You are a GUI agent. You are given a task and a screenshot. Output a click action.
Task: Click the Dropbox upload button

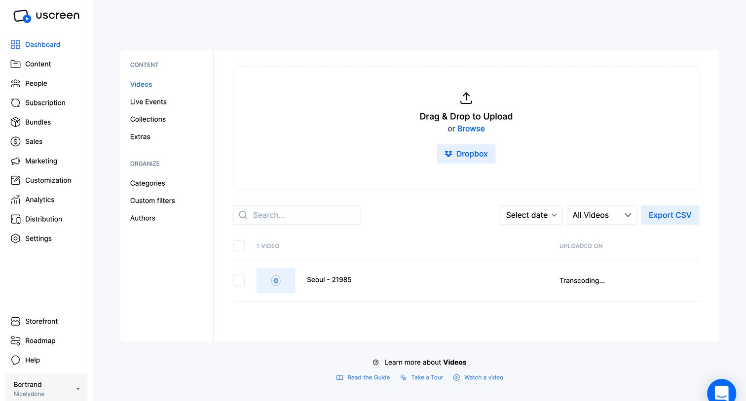coord(466,154)
